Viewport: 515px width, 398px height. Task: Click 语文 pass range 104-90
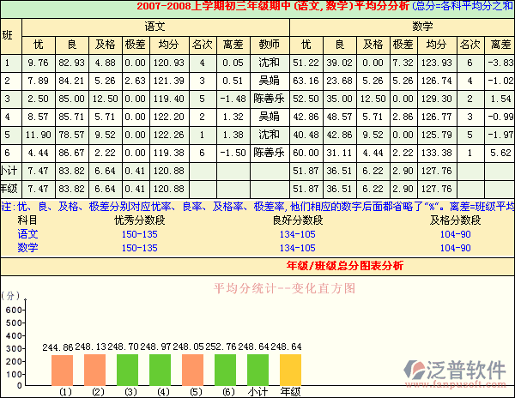[x=455, y=234]
